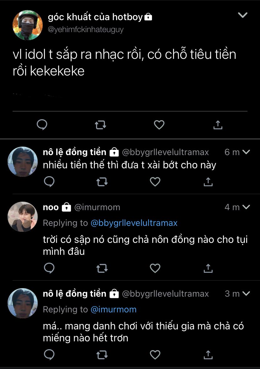
Task: Like the main tweet about idol music
Action: [159, 125]
